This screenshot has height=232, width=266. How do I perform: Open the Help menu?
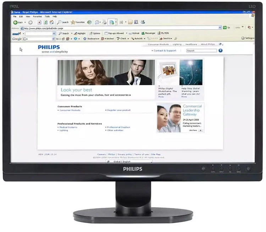pyautogui.click(x=55, y=16)
